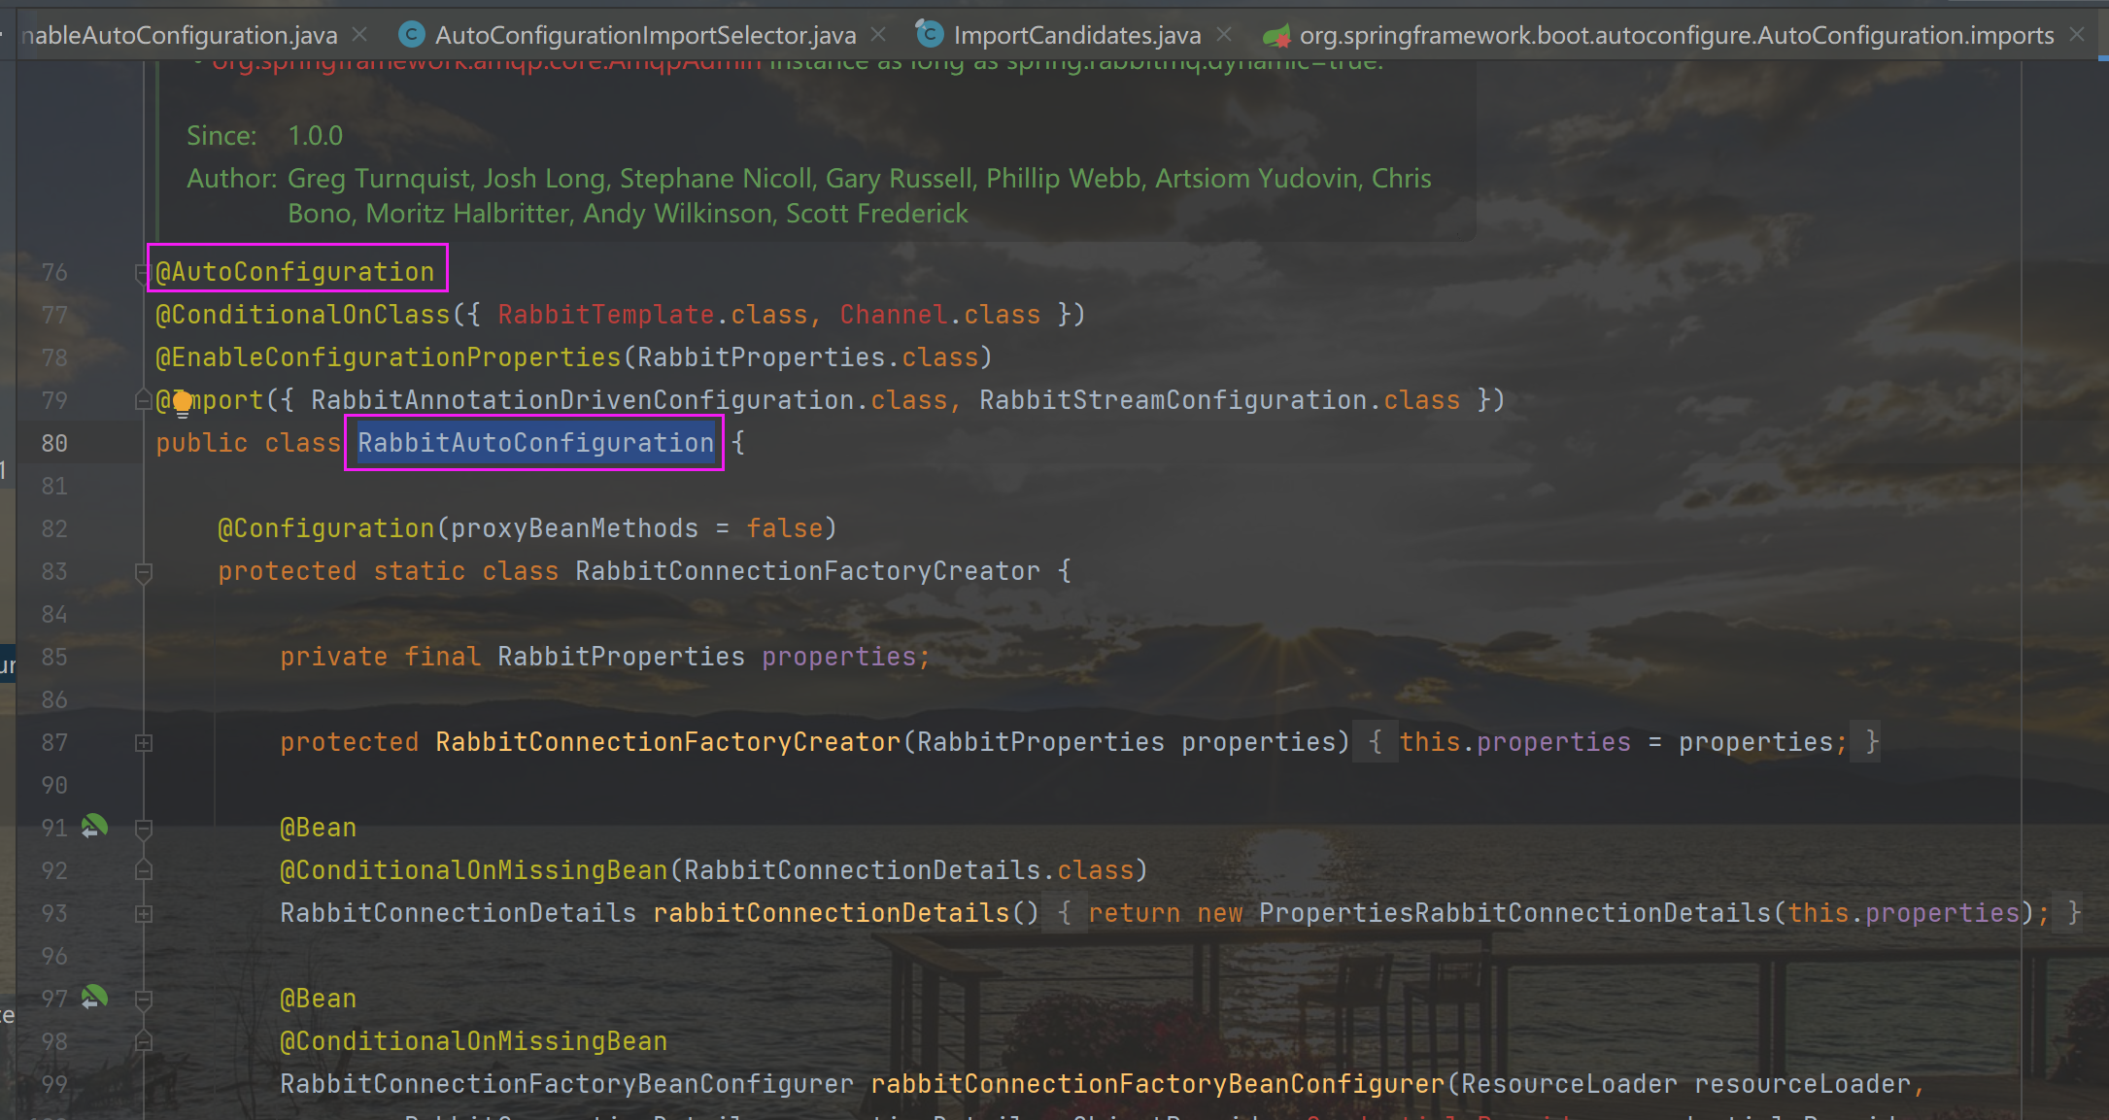Toggle the fold marker at line 92

click(x=143, y=870)
